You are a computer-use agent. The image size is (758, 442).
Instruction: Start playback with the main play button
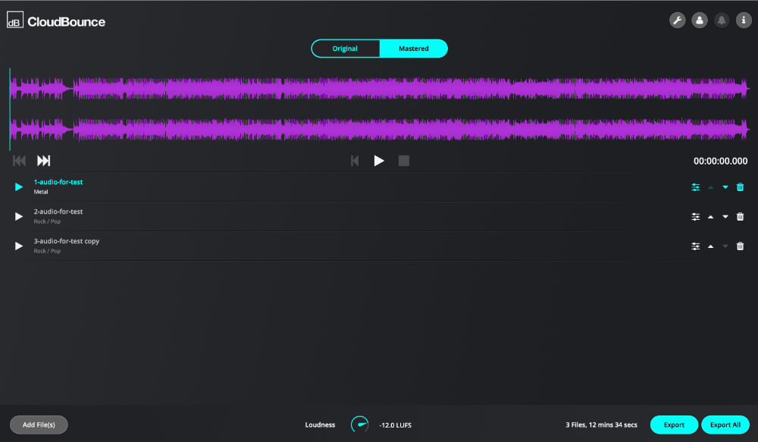pyautogui.click(x=379, y=161)
